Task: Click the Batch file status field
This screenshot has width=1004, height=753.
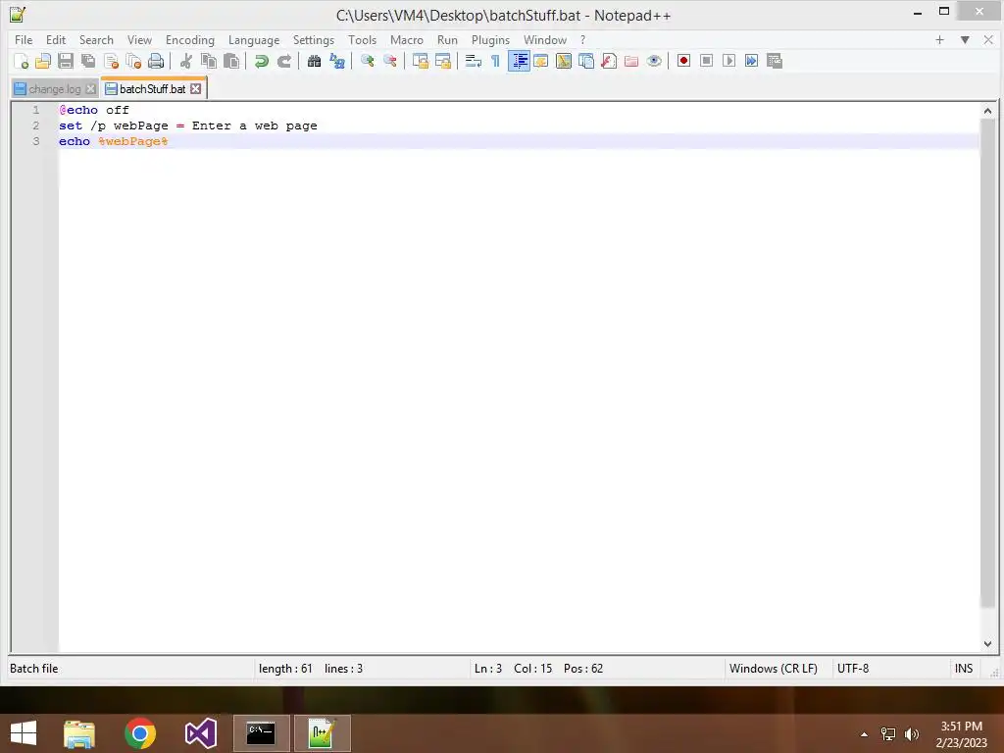Action: coord(130,669)
